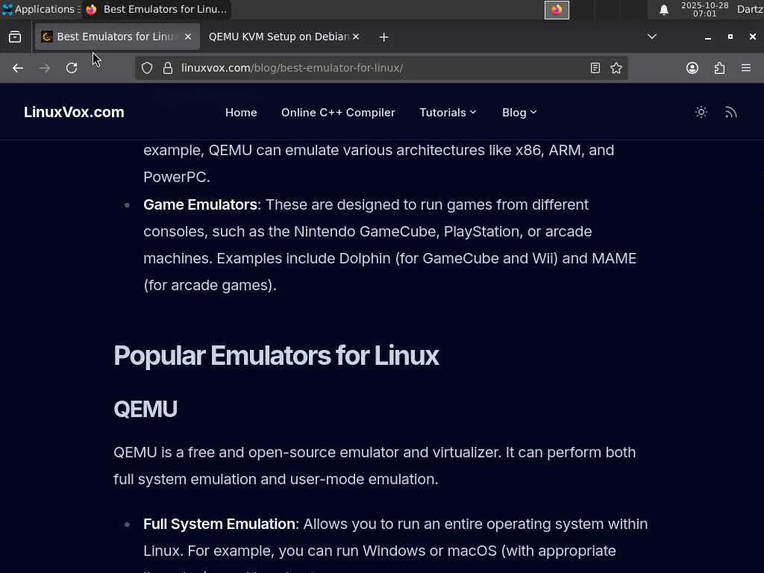Click the site security padlock icon
Viewport: 764px width, 573px height.
click(168, 68)
